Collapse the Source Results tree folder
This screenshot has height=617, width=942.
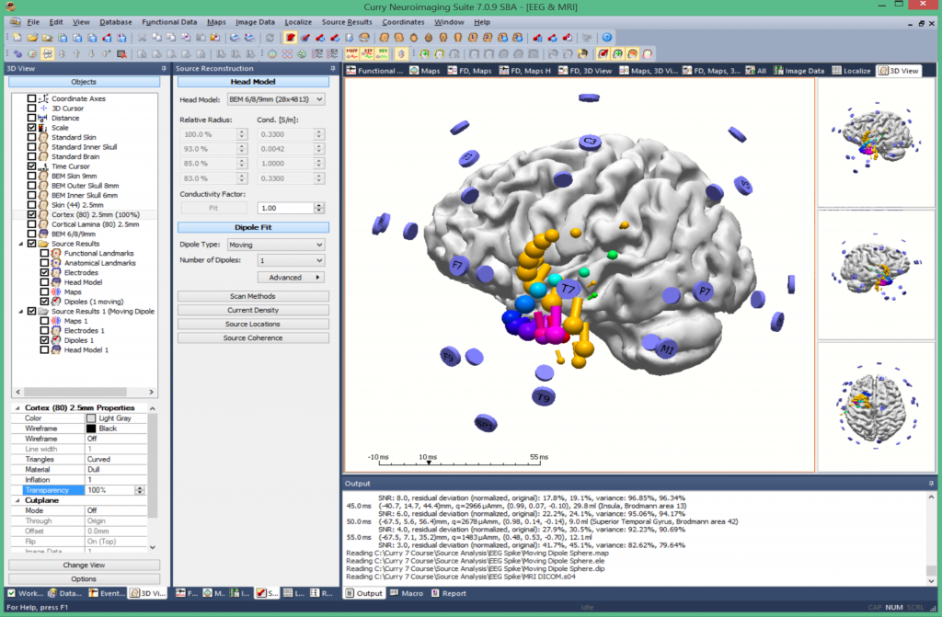coord(21,244)
